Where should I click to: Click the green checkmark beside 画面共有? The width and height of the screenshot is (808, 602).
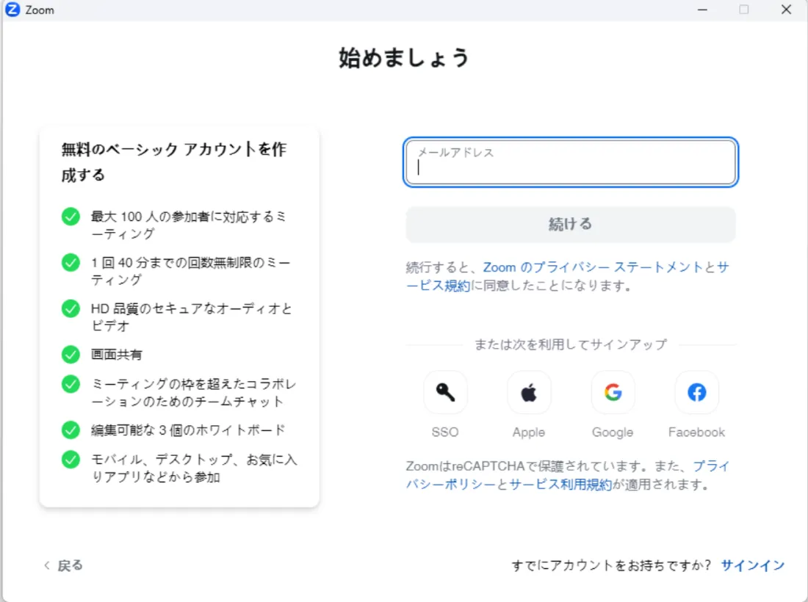tap(71, 355)
